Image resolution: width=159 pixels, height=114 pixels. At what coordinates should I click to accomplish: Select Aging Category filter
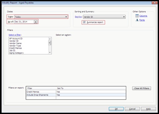point(16,53)
